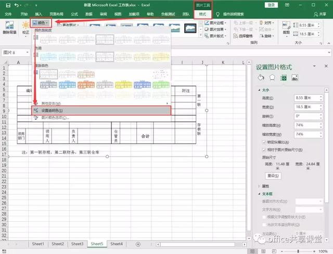
Task: Click the 旋转(T) rotation input field
Action: (x=307, y=116)
